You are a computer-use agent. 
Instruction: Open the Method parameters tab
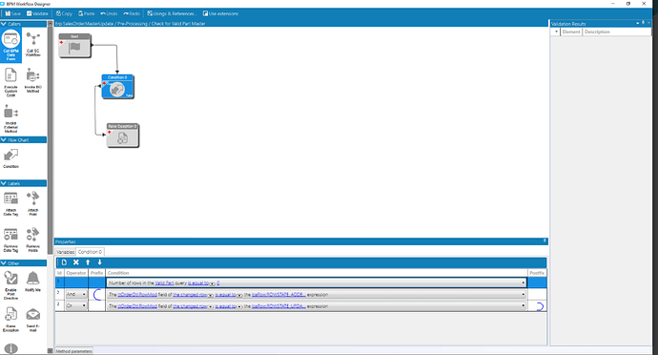[73, 351]
